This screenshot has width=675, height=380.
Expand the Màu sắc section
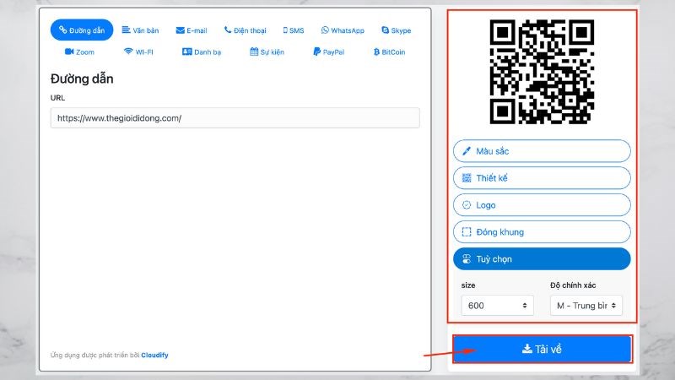pos(542,151)
